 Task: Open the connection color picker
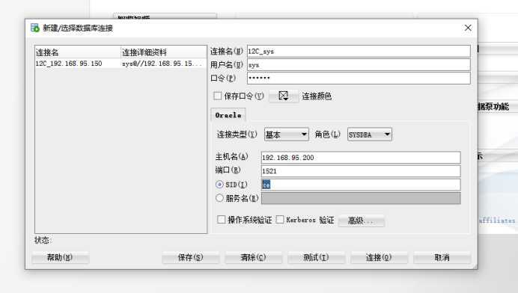[284, 96]
